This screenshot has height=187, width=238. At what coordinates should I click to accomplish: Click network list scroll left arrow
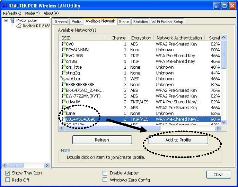click(62, 128)
